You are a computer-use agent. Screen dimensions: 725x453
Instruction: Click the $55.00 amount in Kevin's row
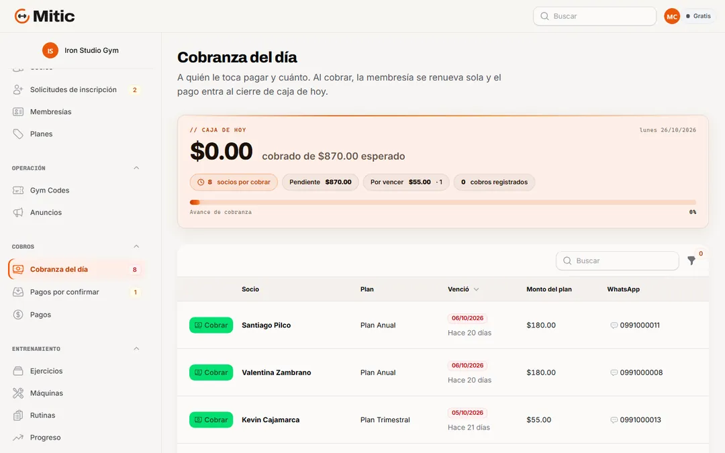pyautogui.click(x=538, y=420)
